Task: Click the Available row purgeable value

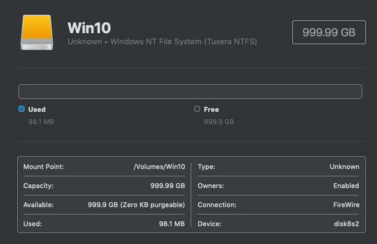Action: click(136, 205)
